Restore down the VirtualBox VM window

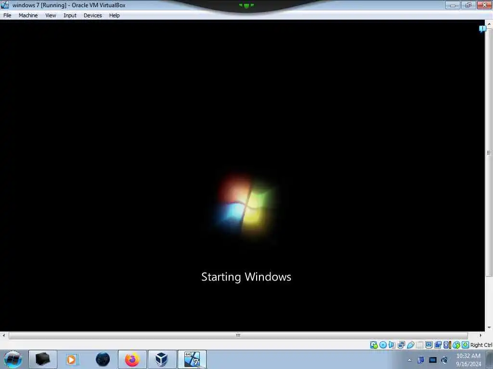(468, 5)
